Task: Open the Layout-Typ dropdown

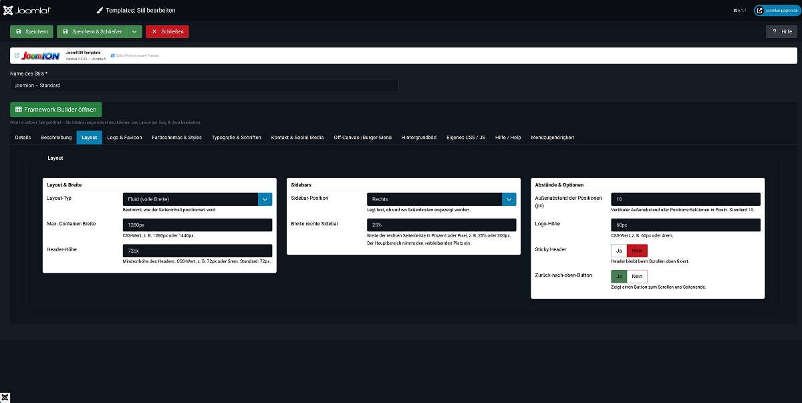Action: [x=198, y=199]
